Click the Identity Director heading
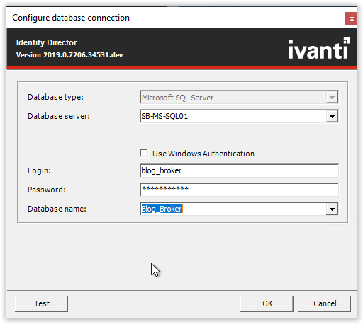The image size is (363, 324). [x=47, y=42]
